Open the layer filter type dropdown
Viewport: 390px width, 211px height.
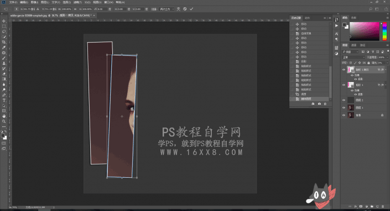pyautogui.click(x=351, y=52)
